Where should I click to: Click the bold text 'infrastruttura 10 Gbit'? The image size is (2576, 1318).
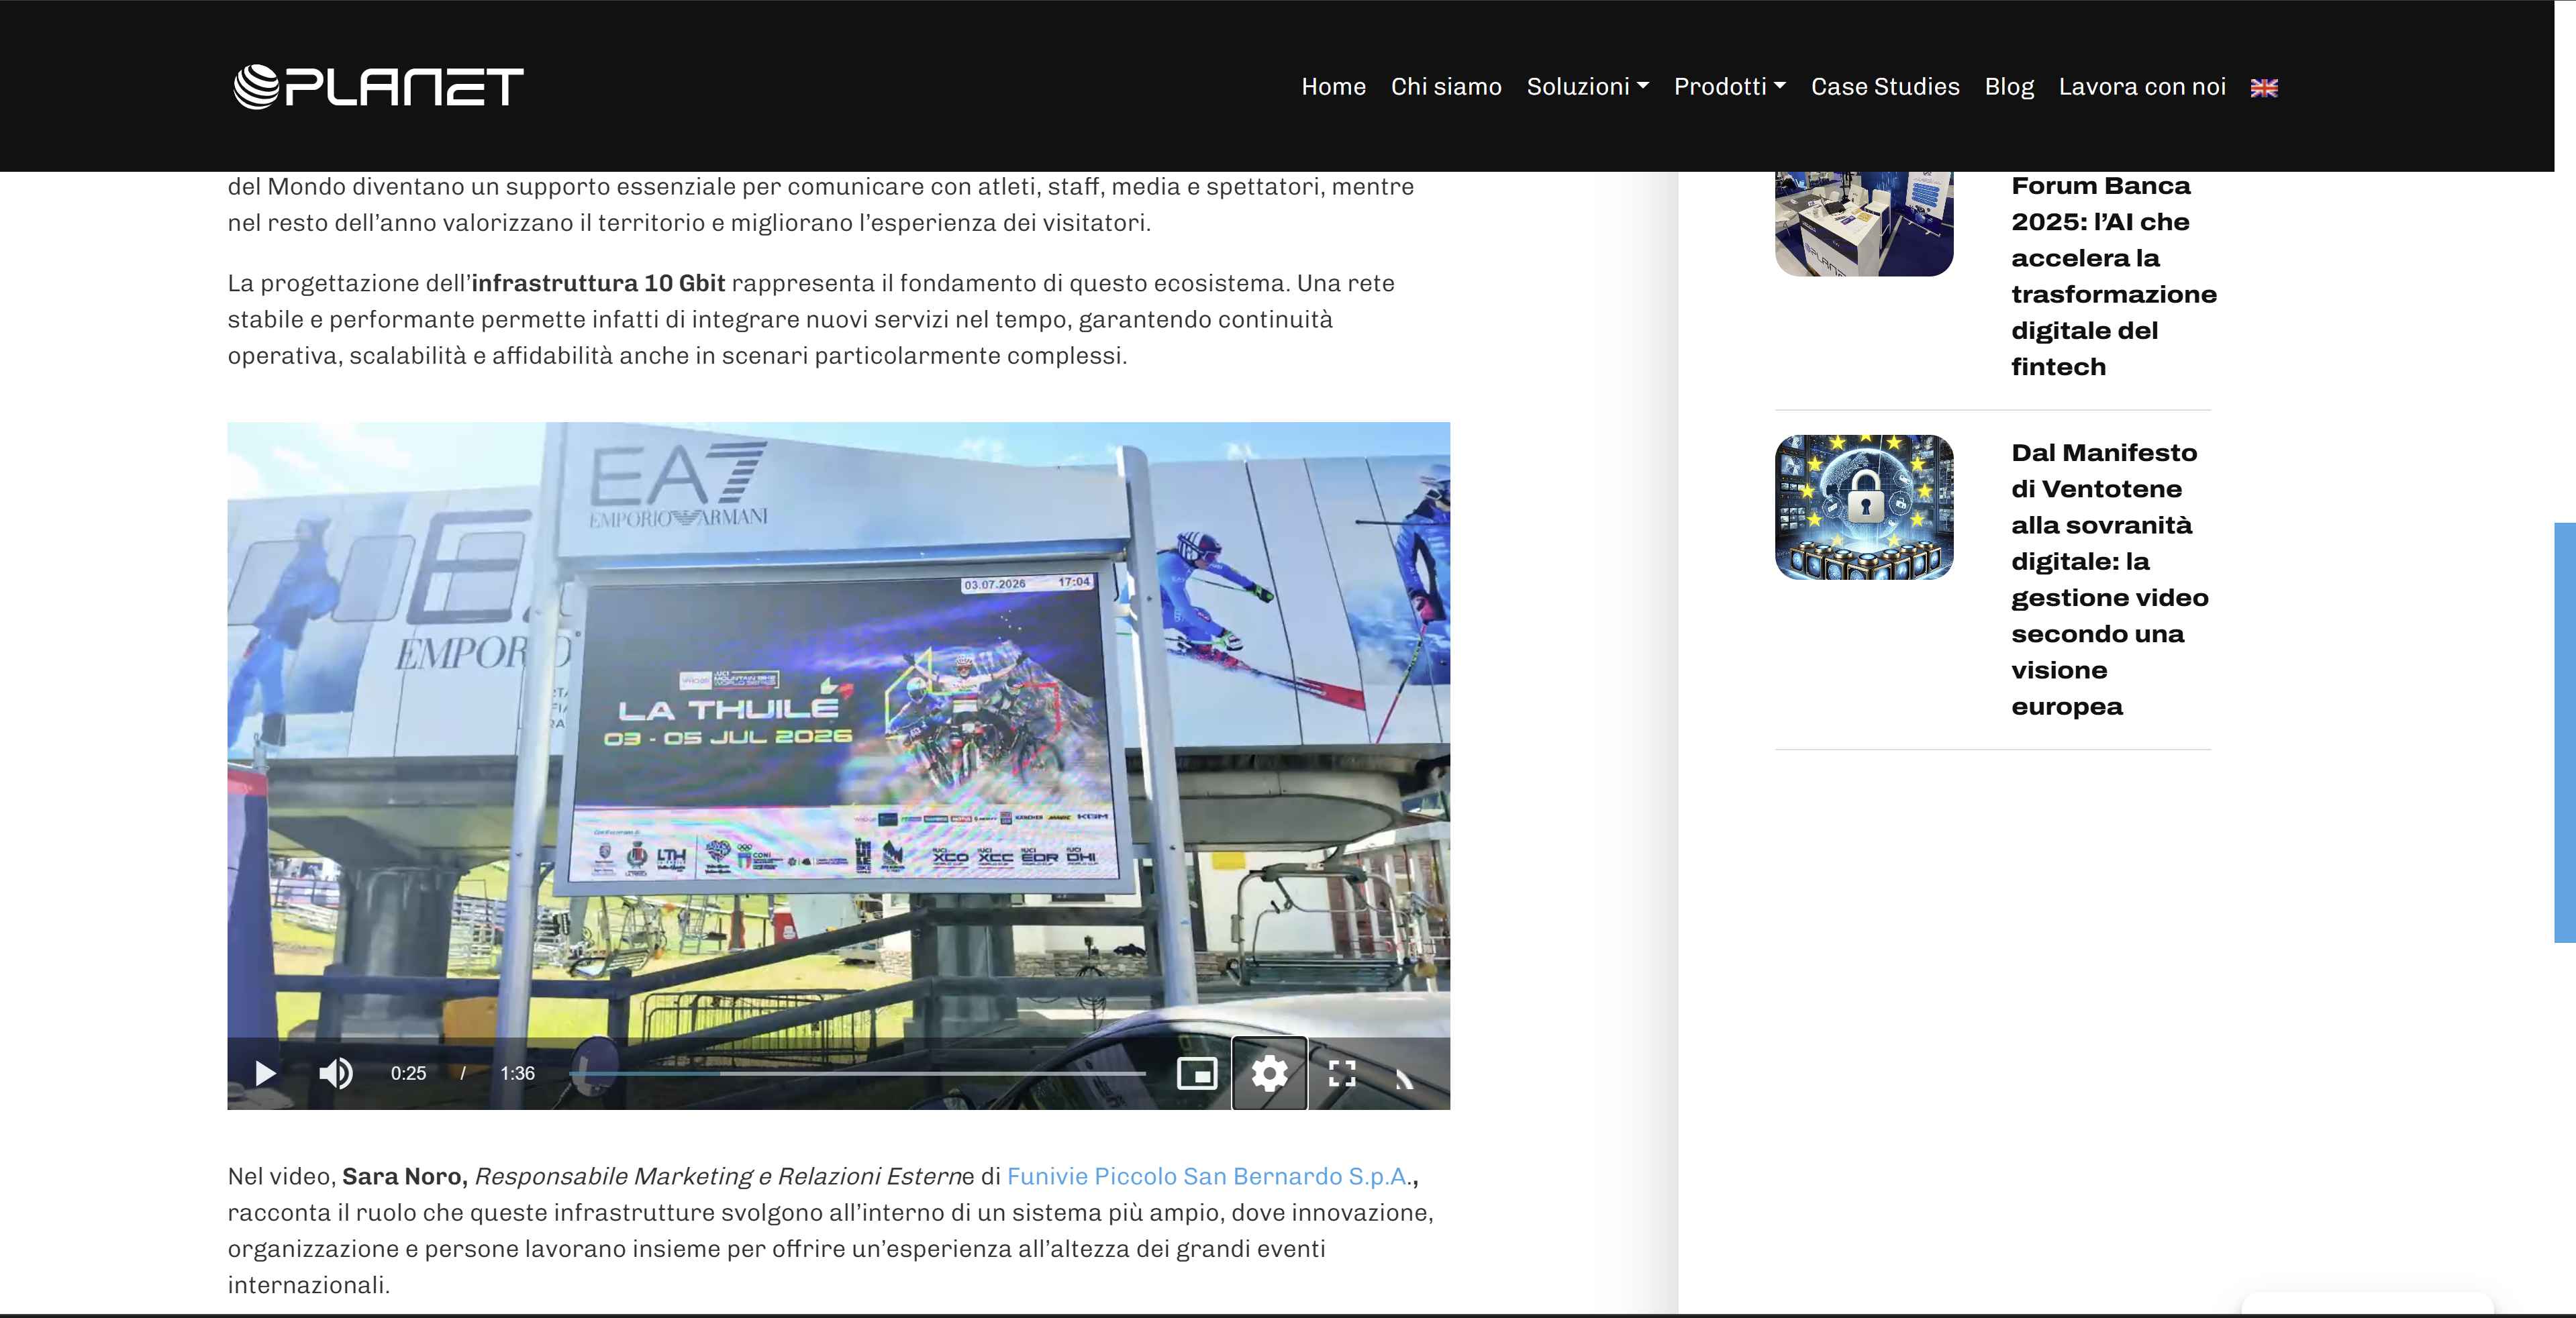(x=598, y=283)
